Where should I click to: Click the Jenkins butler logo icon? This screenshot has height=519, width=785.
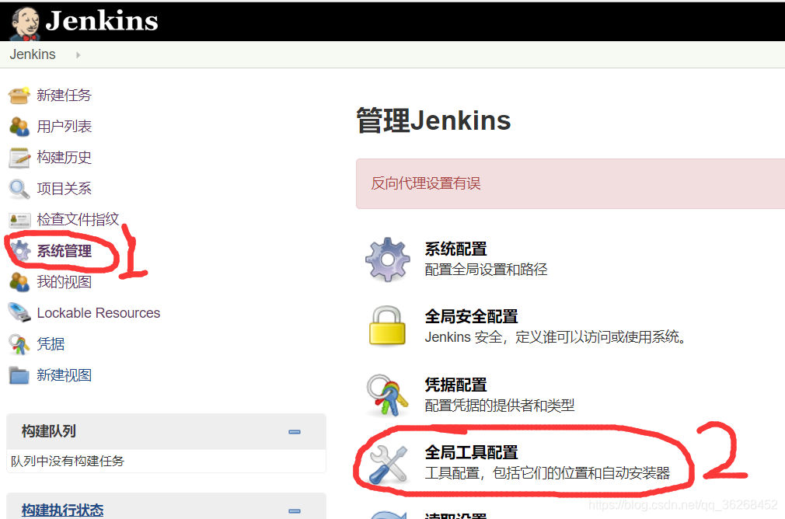26,23
